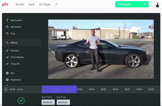The width and height of the screenshot is (162, 106).
Task: Select the Crop tool icon
Action: (x=7, y=33)
